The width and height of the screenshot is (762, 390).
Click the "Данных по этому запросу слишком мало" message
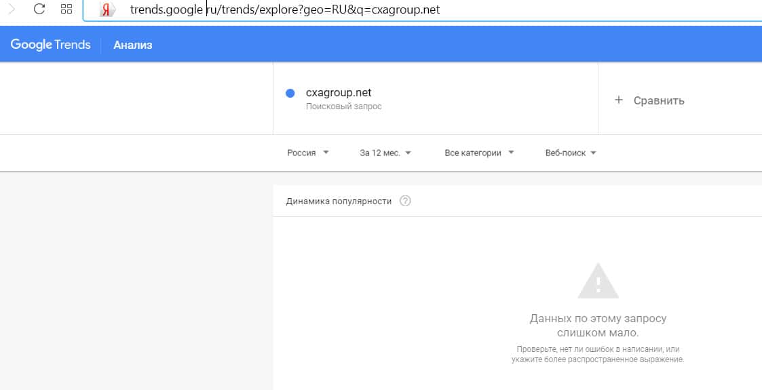click(598, 326)
